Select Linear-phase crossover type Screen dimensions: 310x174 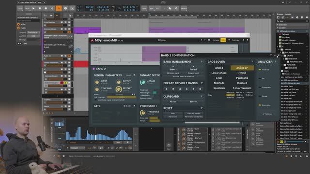pyautogui.click(x=219, y=73)
